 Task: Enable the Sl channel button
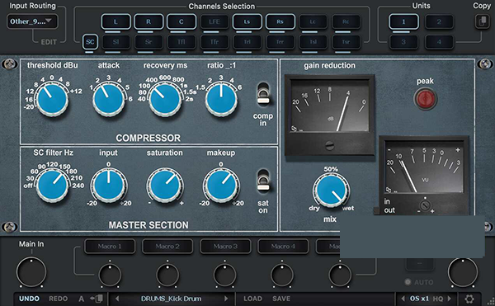coord(115,42)
